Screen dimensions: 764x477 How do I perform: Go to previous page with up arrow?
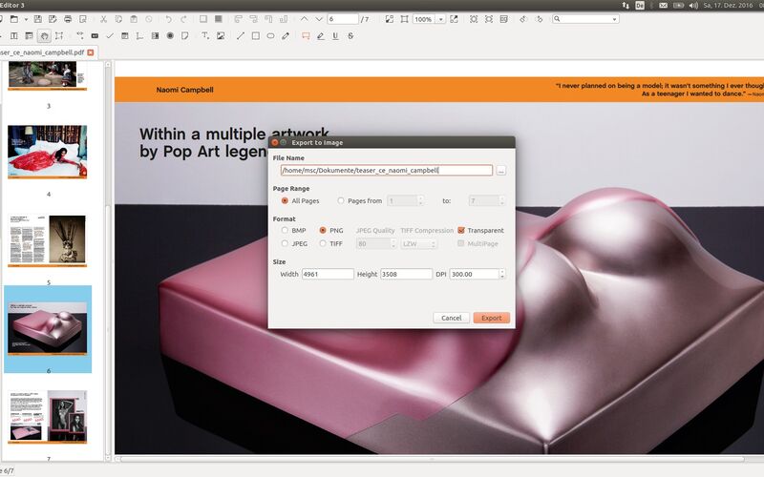(304, 19)
